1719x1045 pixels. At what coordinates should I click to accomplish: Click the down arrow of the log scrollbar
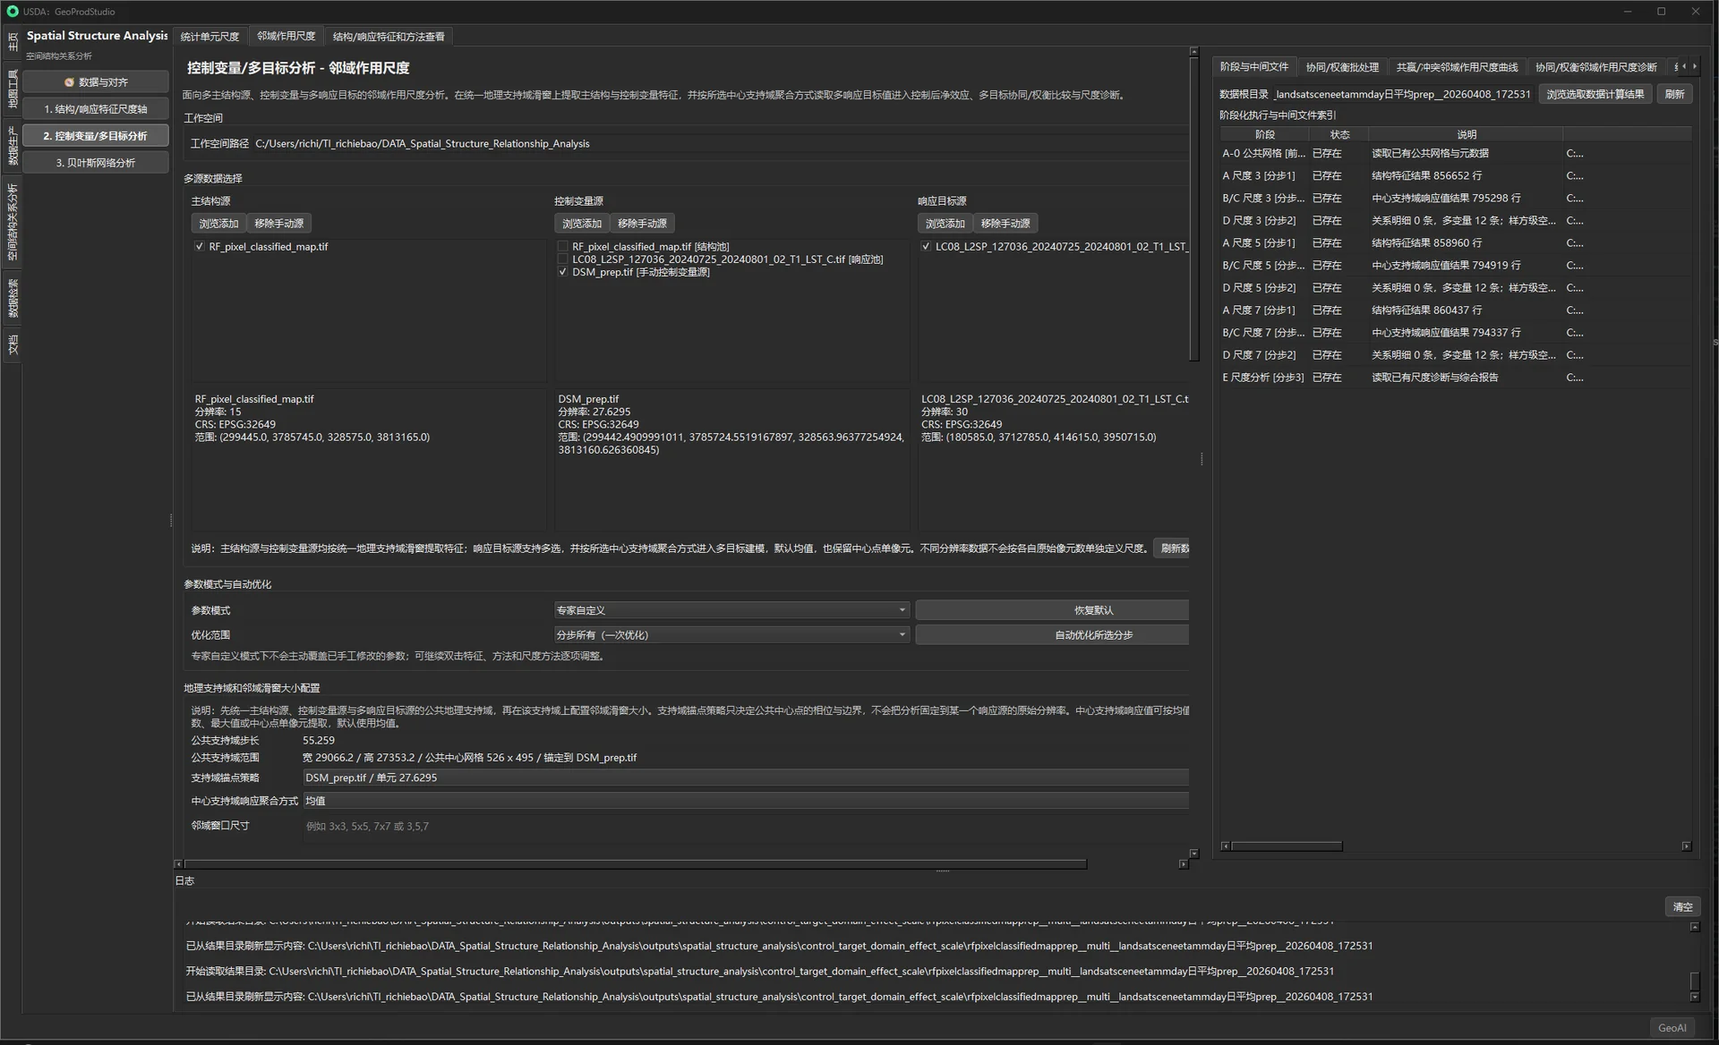[1695, 997]
